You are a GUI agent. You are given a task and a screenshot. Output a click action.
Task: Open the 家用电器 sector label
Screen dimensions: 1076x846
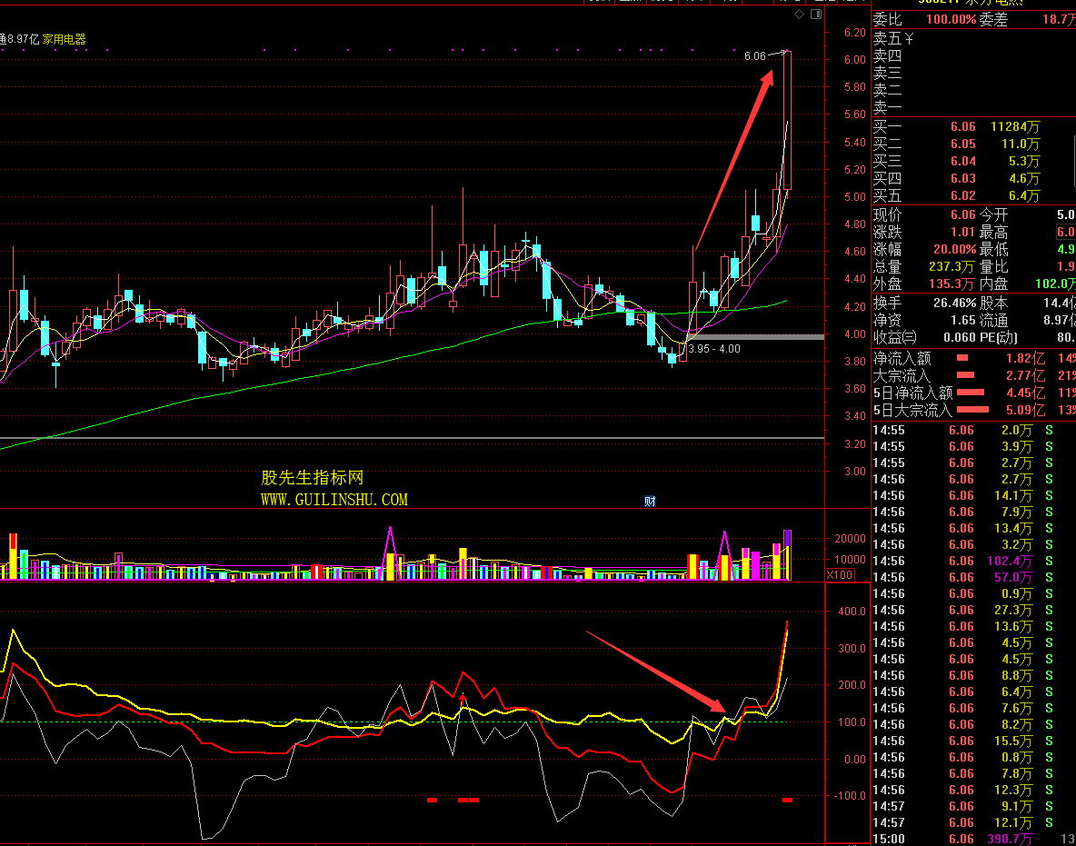coord(65,39)
